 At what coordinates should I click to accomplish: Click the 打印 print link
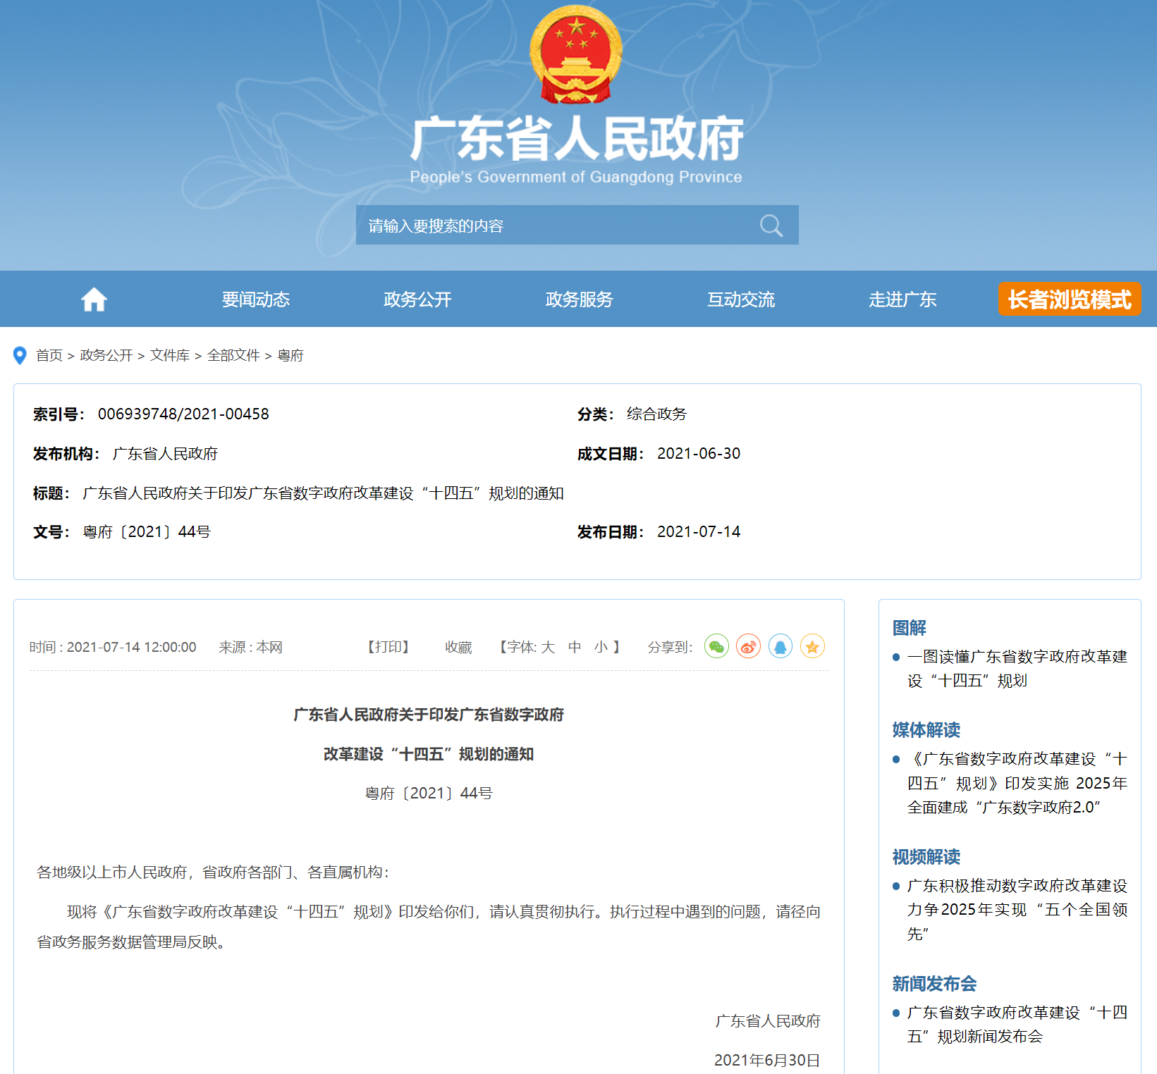coord(388,647)
